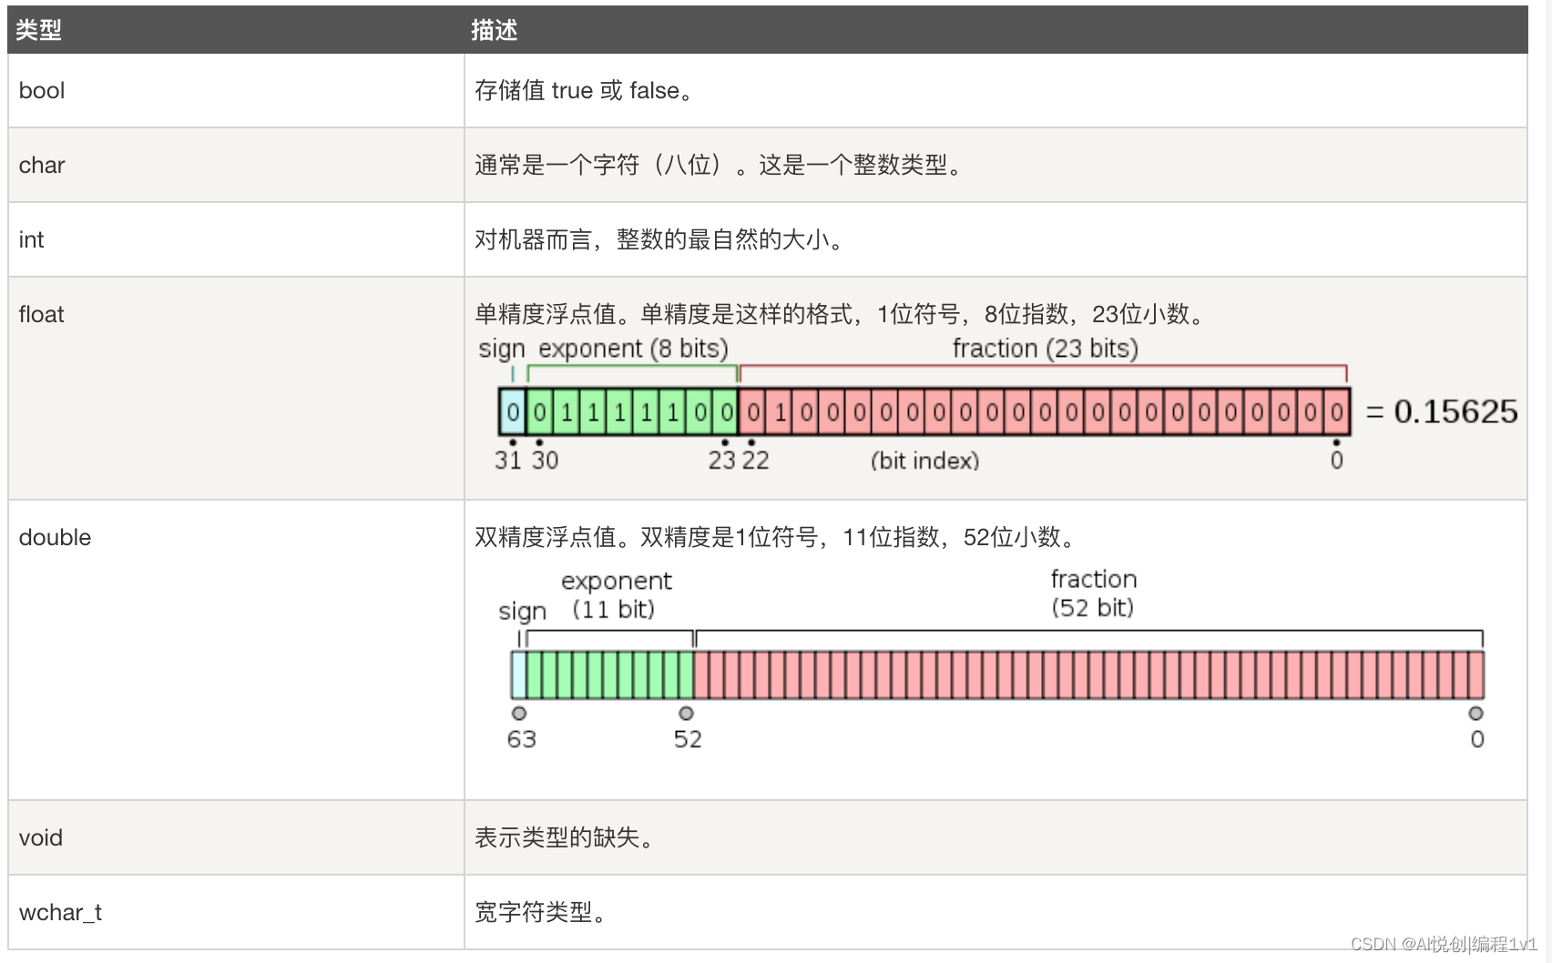1552x963 pixels.
Task: Click the float description '单精度浮点值'
Action: pyautogui.click(x=841, y=314)
